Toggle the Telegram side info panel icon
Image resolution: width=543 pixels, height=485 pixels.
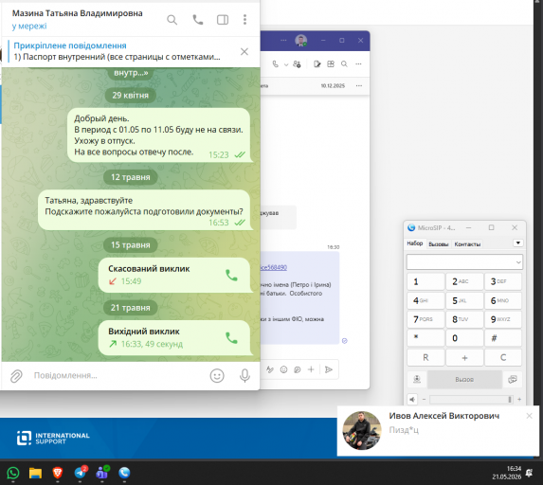pos(223,20)
